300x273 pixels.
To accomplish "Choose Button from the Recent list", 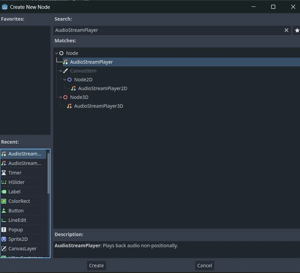I will tap(23, 211).
